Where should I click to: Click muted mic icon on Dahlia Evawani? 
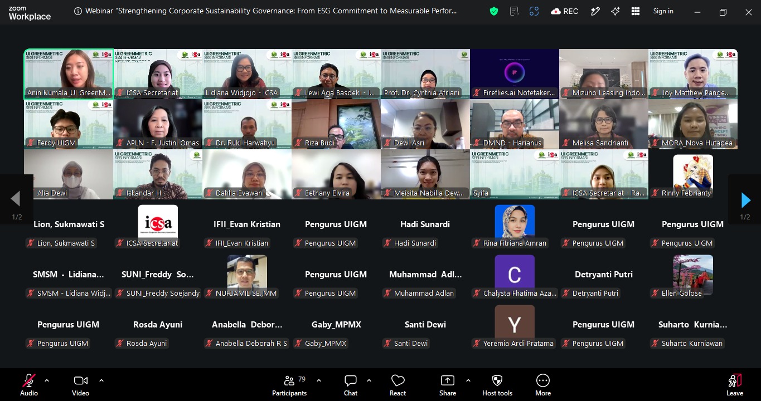[209, 193]
